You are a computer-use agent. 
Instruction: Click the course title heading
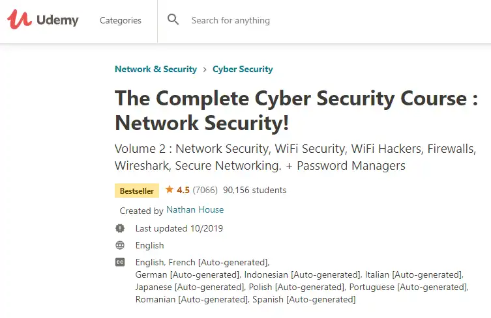(x=296, y=110)
